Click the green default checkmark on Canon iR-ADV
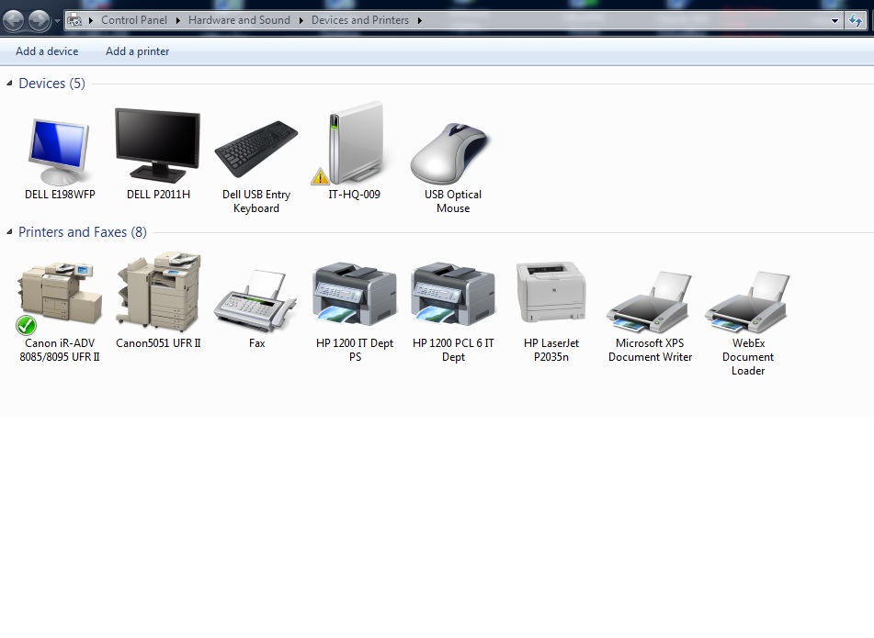The image size is (874, 638). tap(27, 325)
